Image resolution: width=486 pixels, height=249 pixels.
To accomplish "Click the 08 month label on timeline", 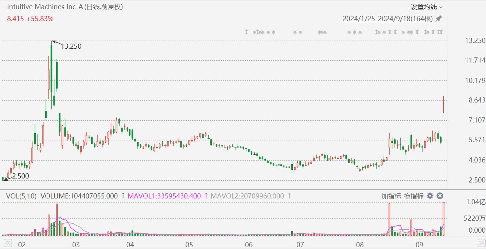I will point(359,245).
